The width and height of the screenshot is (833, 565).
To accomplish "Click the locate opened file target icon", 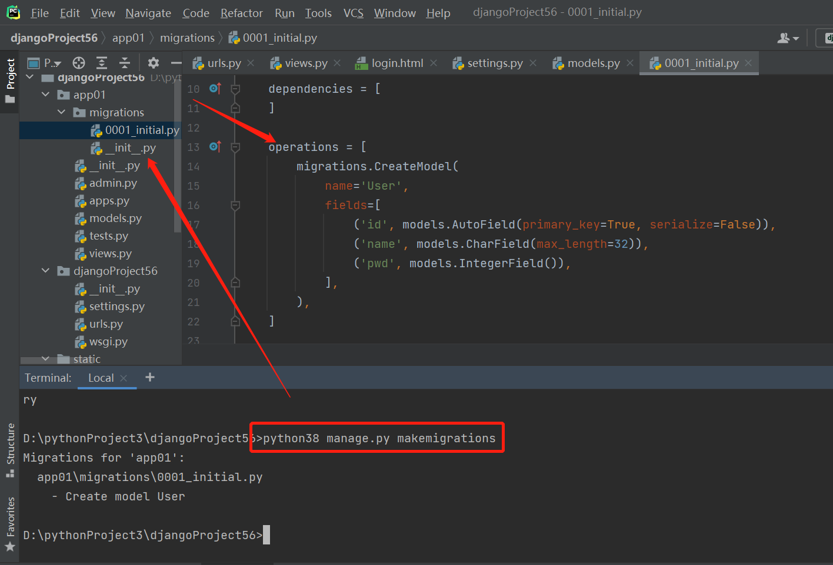I will tap(79, 63).
